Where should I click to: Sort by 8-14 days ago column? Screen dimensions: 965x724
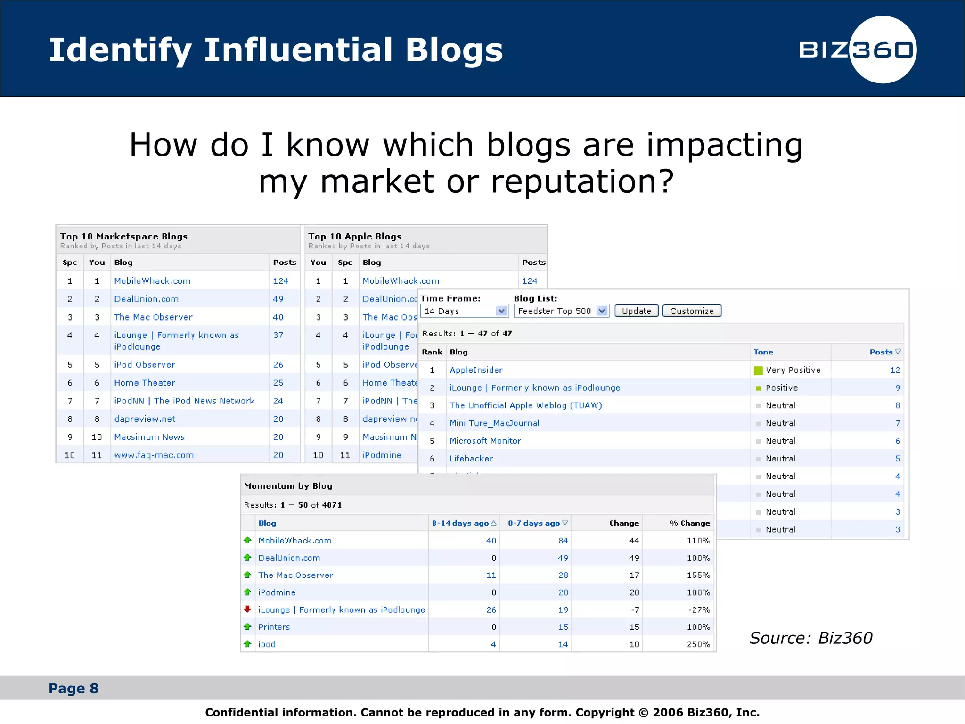click(464, 523)
